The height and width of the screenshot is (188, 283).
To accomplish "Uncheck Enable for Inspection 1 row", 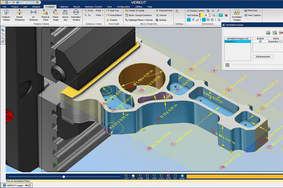I will tap(260, 42).
